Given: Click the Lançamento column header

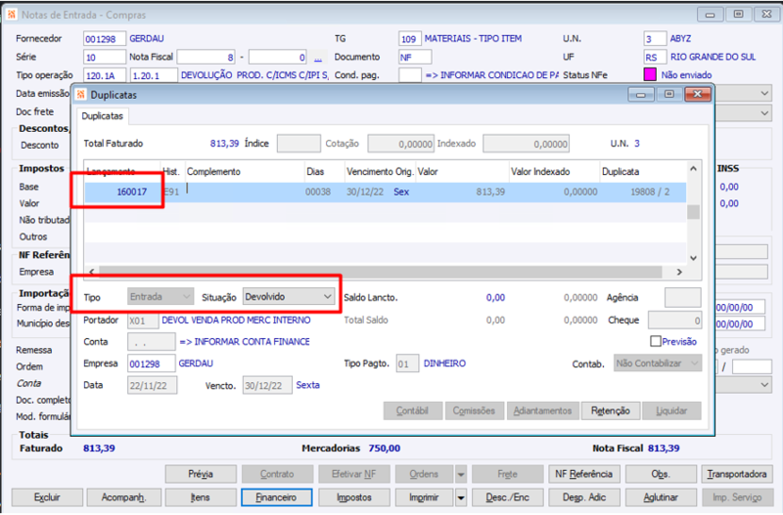Looking at the screenshot, I should point(122,171).
